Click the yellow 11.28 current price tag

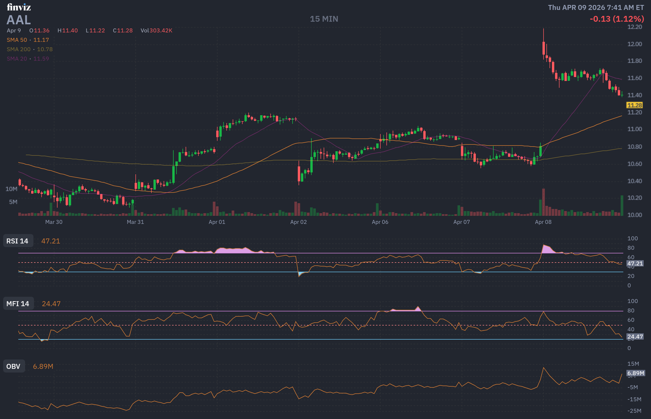(634, 105)
